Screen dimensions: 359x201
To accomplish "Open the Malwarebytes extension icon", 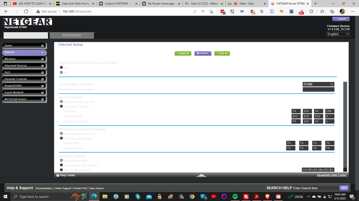I will coord(242,11).
